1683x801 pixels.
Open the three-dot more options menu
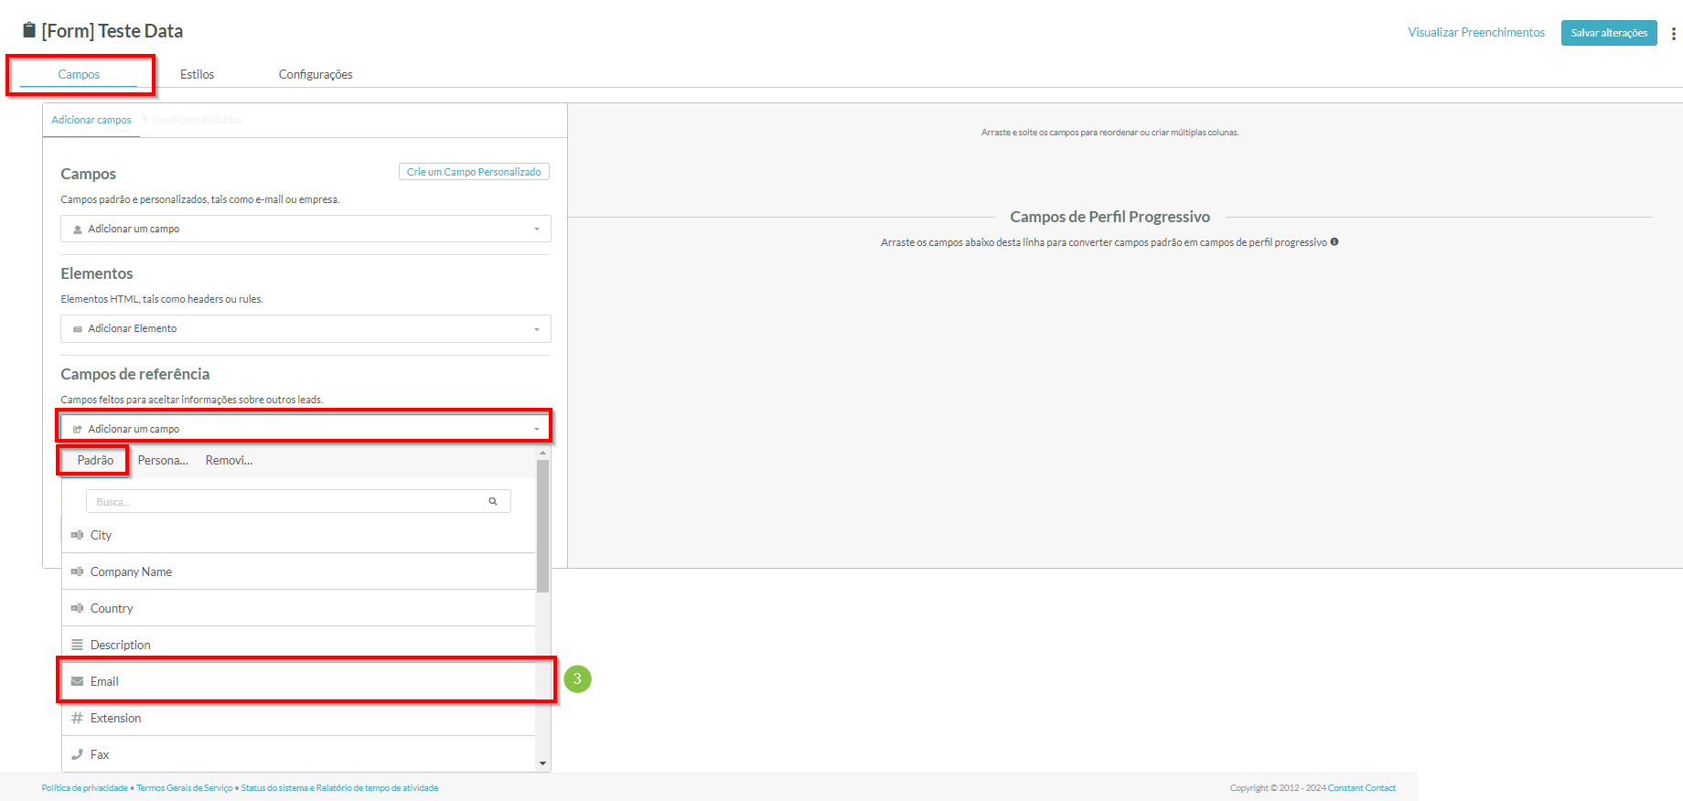click(x=1674, y=33)
